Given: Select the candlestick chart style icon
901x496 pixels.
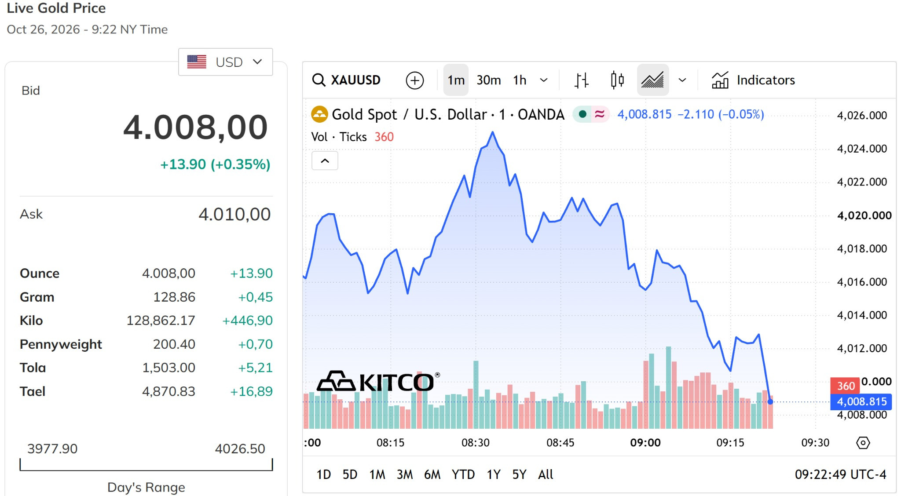Looking at the screenshot, I should [x=617, y=80].
